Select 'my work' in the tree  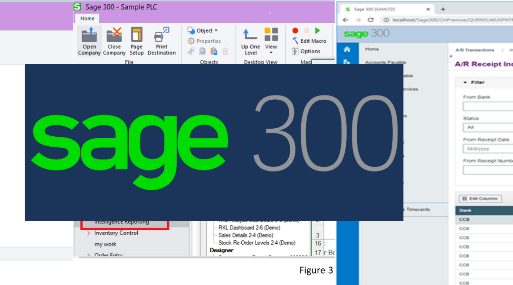click(105, 245)
